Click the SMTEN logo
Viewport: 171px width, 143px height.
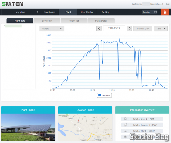click(x=13, y=4)
